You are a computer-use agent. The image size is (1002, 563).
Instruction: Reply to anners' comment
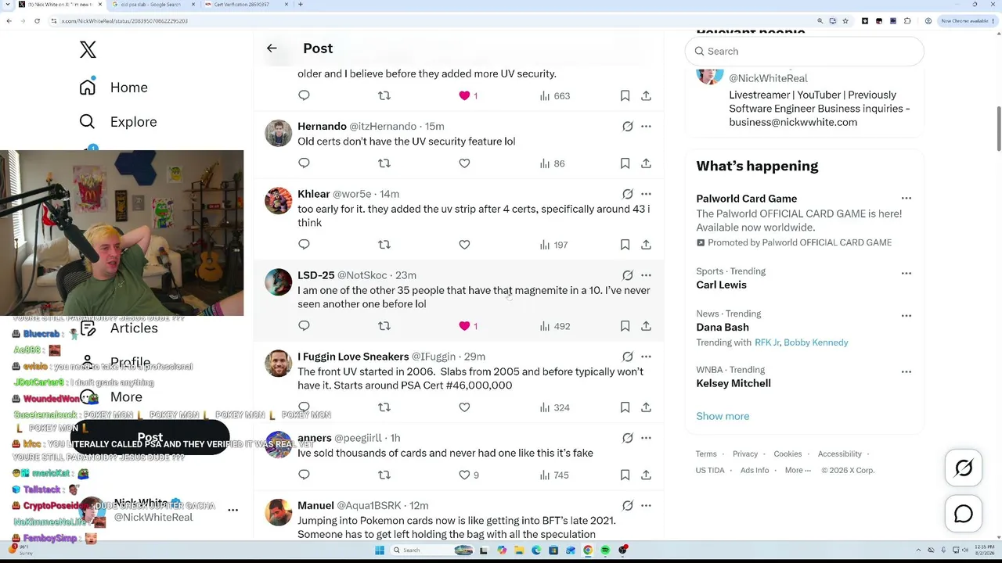[x=304, y=475]
